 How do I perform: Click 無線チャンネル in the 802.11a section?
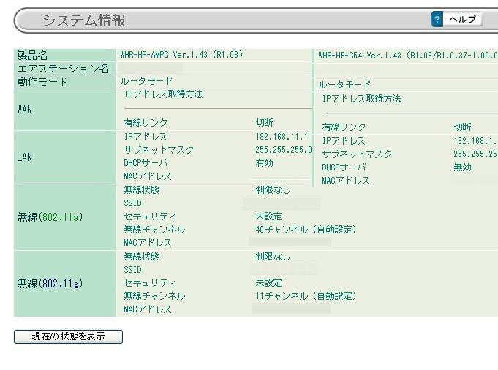154,230
